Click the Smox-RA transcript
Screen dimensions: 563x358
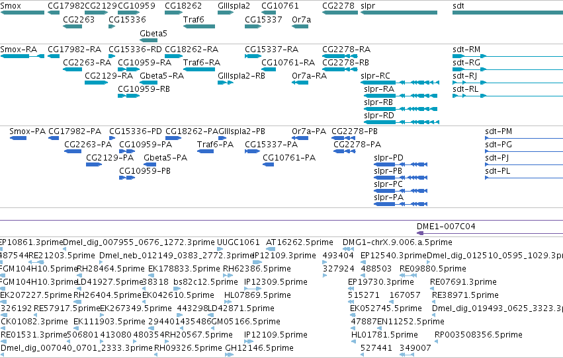tap(22, 56)
